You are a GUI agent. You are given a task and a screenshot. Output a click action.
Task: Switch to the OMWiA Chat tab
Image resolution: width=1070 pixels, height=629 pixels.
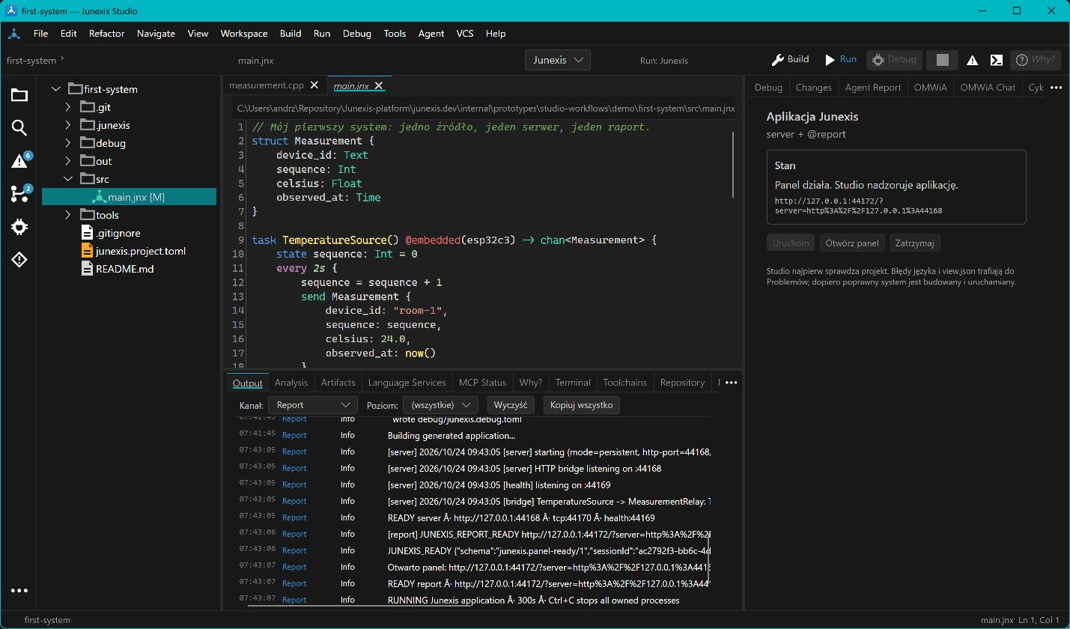[x=988, y=88]
